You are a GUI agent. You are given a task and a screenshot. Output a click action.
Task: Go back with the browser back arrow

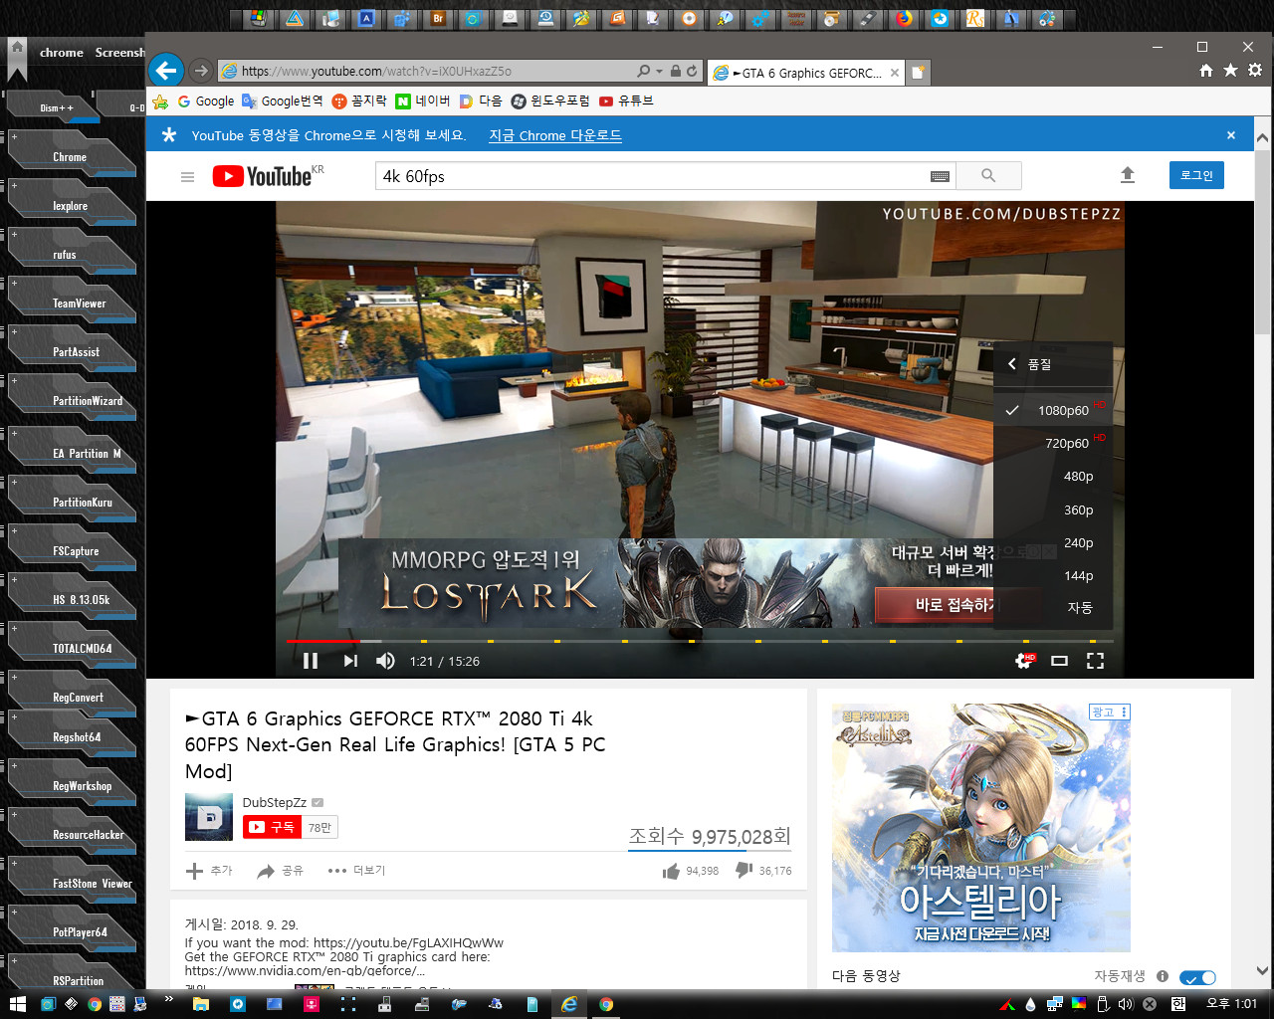[x=166, y=71]
